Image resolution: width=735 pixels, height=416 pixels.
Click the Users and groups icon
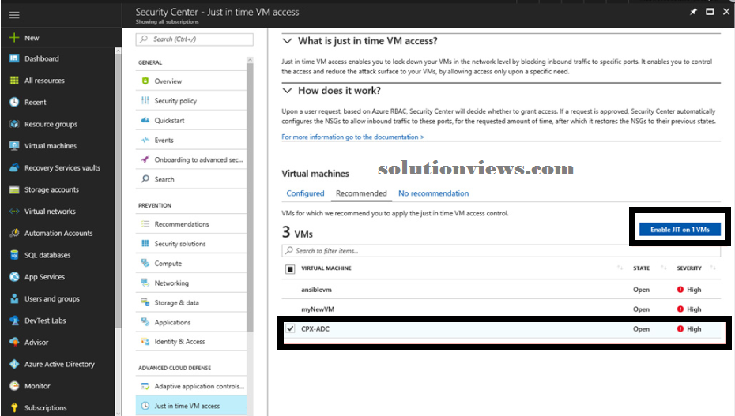pos(14,298)
